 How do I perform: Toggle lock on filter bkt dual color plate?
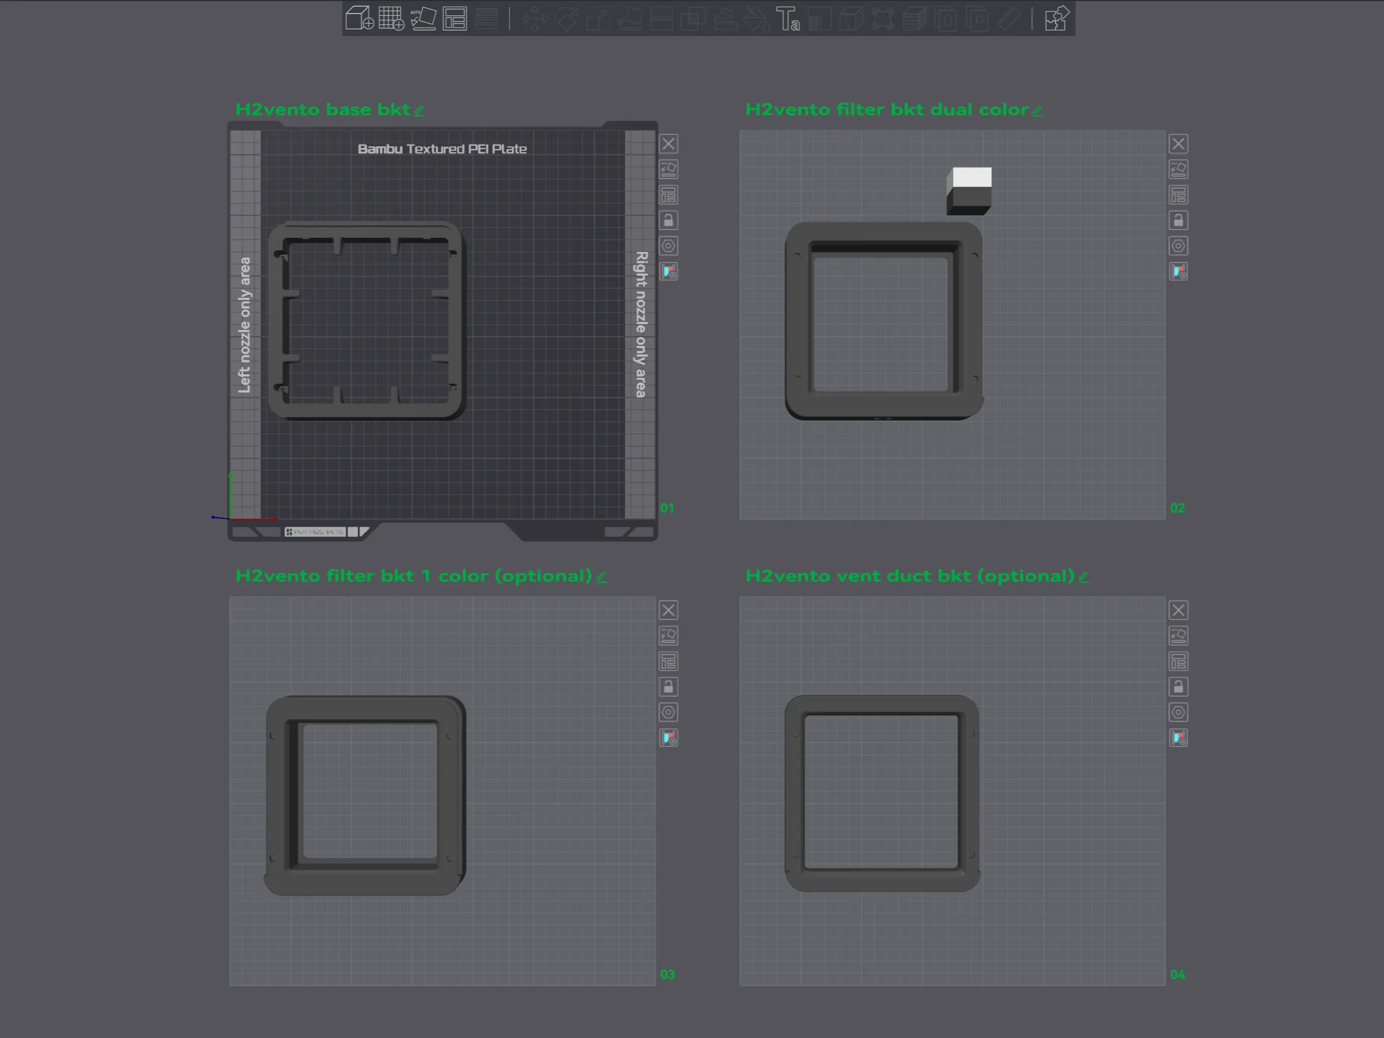click(x=1178, y=221)
